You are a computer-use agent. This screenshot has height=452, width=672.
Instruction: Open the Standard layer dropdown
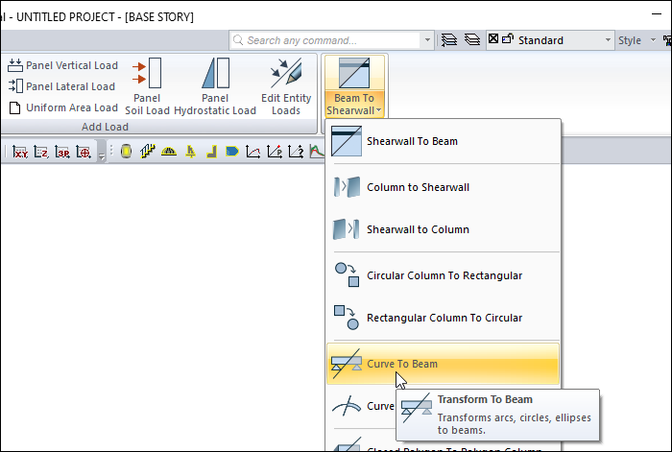coord(608,40)
